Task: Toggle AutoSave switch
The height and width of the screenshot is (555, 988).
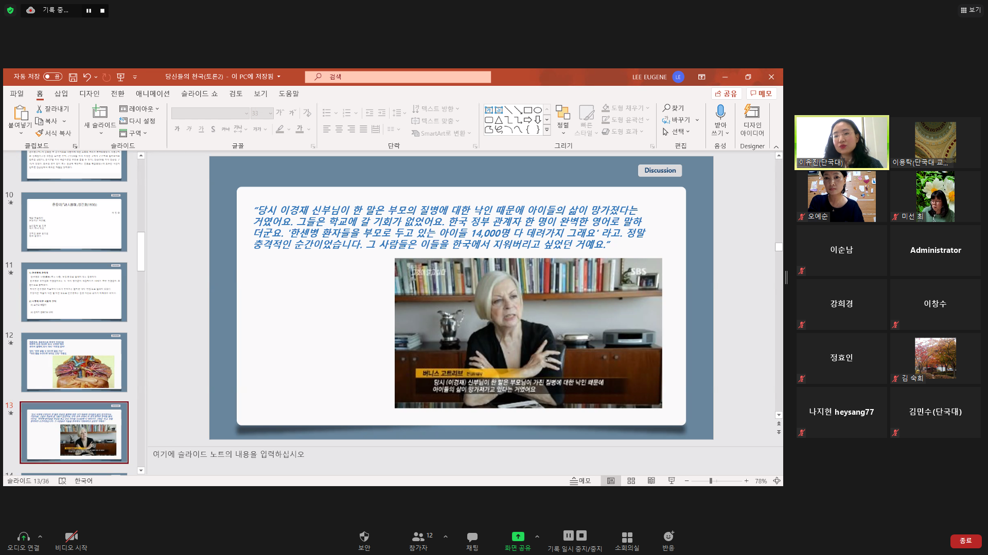Action: click(x=52, y=77)
